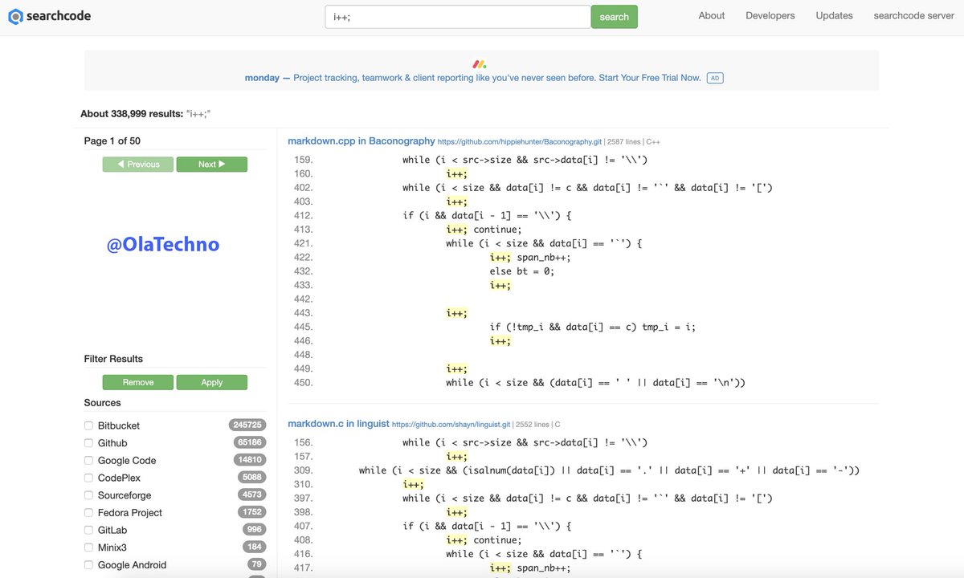
Task: Click the 4573 Sourceforge count badge
Action: click(251, 495)
